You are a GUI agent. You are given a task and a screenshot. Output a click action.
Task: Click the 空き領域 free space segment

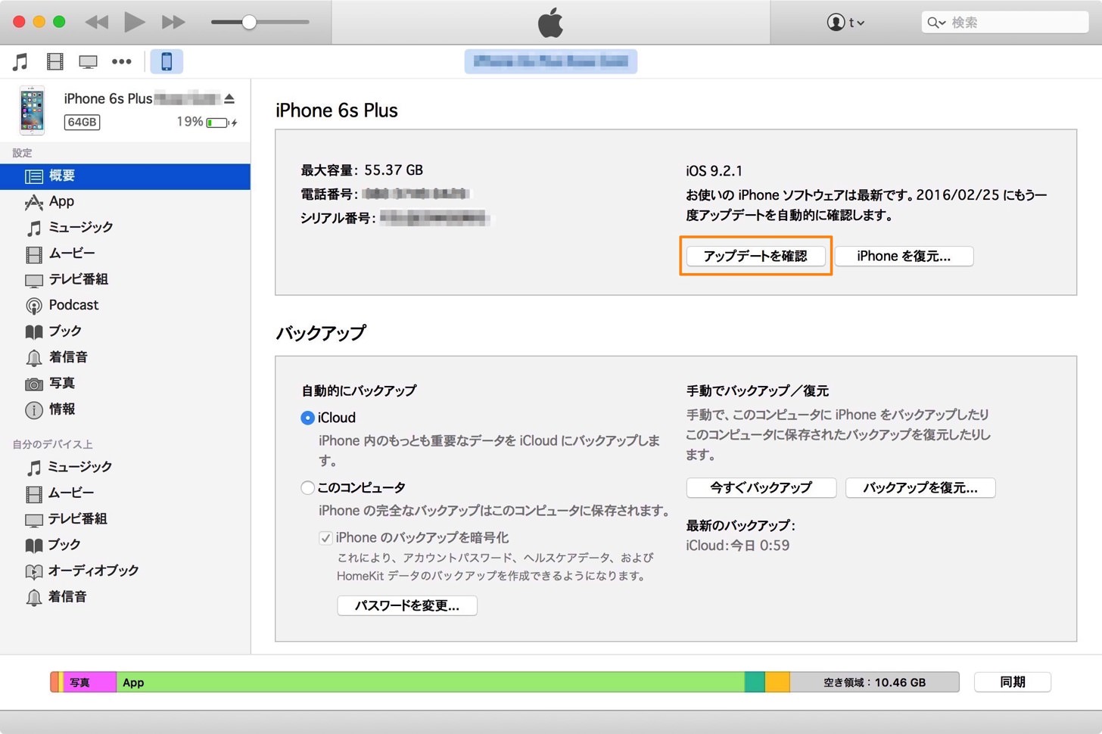874,682
